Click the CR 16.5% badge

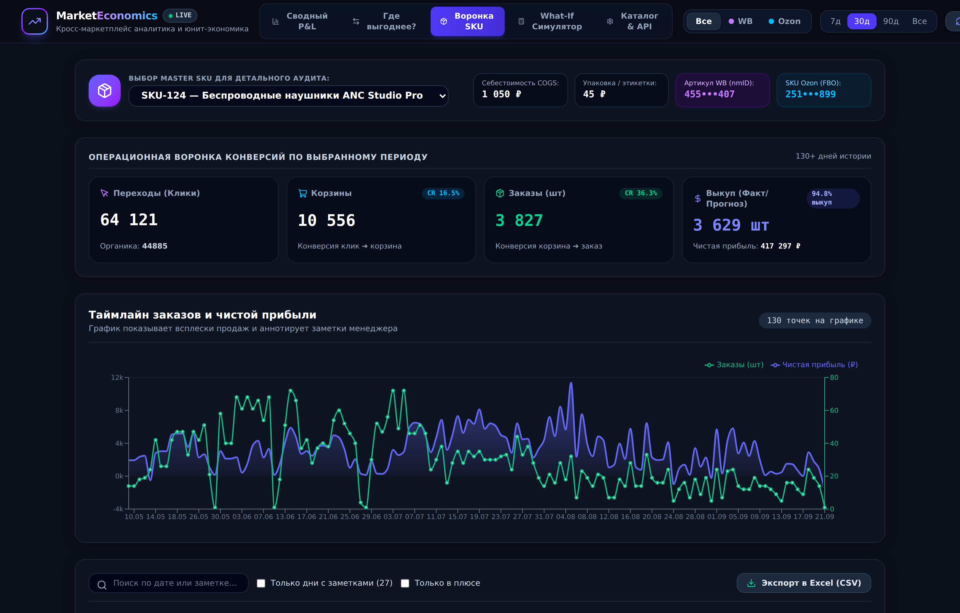[443, 193]
